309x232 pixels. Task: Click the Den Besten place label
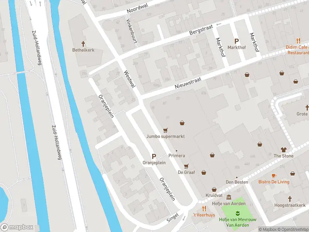pyautogui.click(x=237, y=182)
